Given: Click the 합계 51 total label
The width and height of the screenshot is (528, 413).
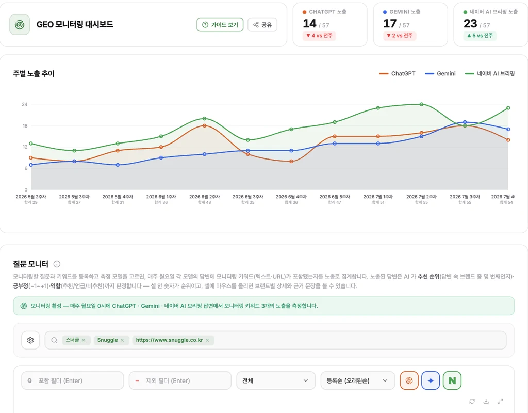Looking at the screenshot, I should coord(378,202).
